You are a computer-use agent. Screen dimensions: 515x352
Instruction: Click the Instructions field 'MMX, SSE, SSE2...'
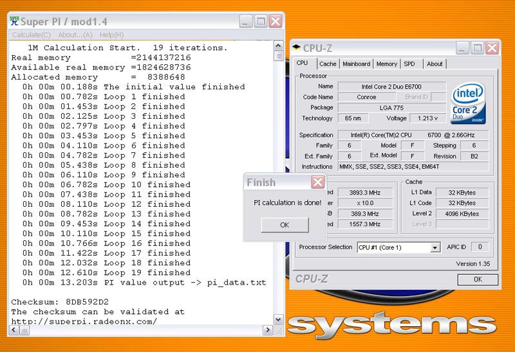pos(413,166)
